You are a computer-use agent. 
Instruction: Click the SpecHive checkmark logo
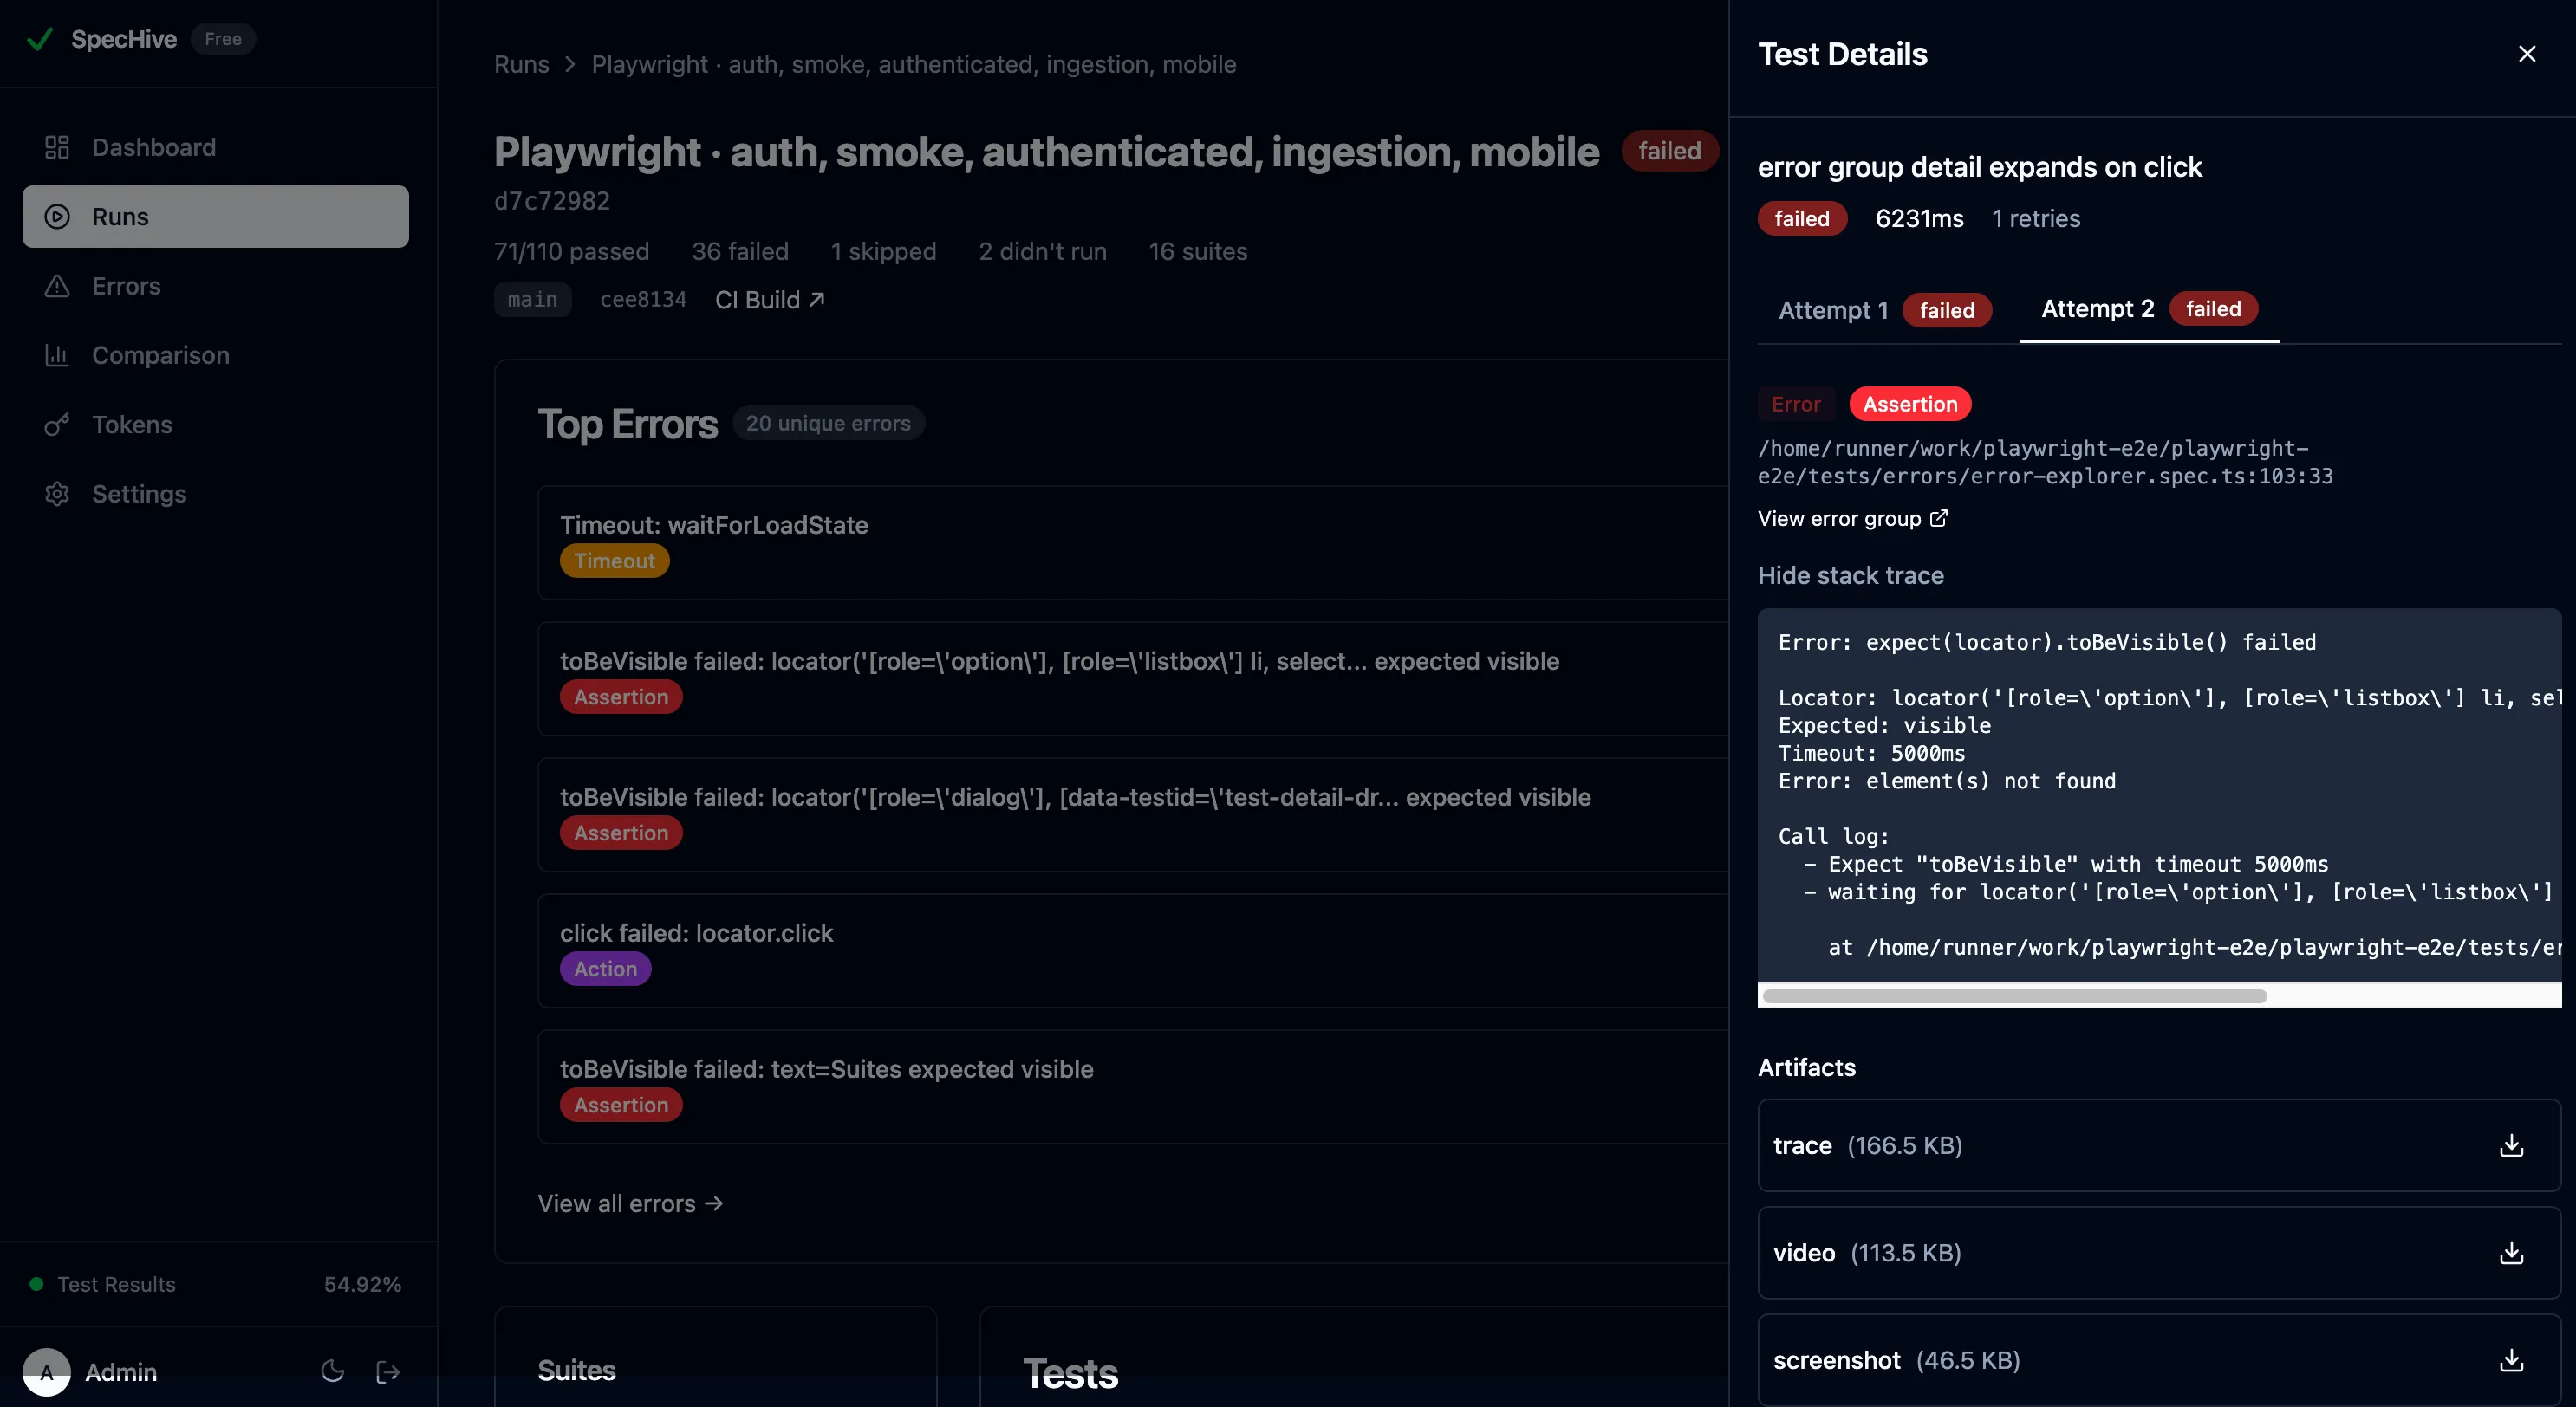pyautogui.click(x=39, y=39)
